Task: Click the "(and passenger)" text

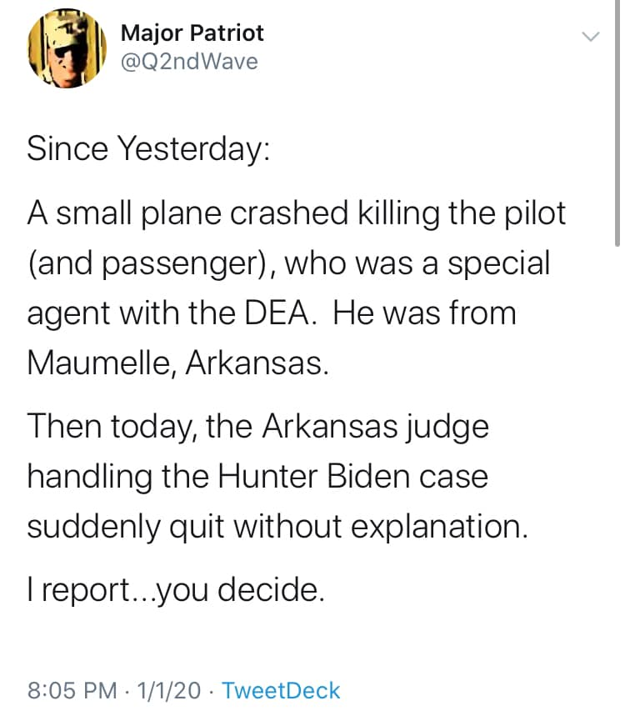Action: pyautogui.click(x=152, y=264)
